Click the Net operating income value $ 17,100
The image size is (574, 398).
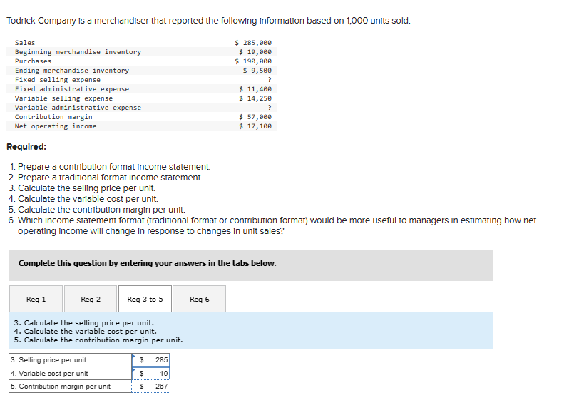pos(255,126)
